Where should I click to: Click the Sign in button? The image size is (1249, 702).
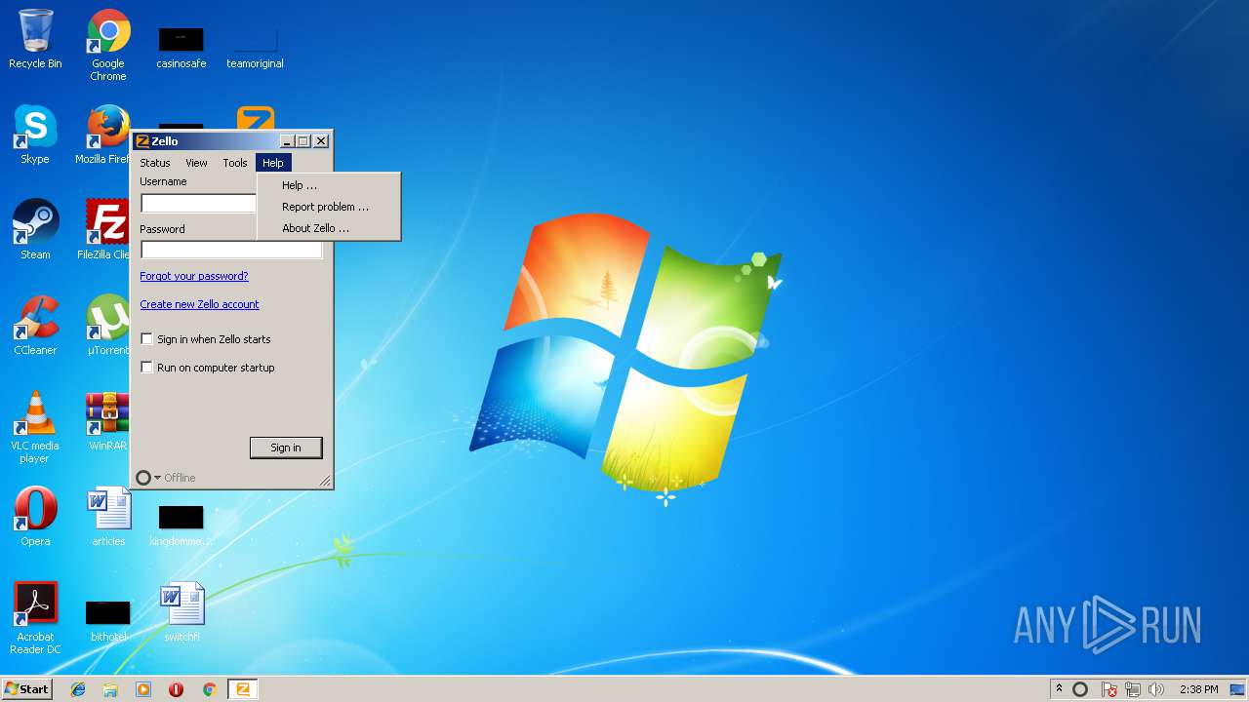pos(286,448)
